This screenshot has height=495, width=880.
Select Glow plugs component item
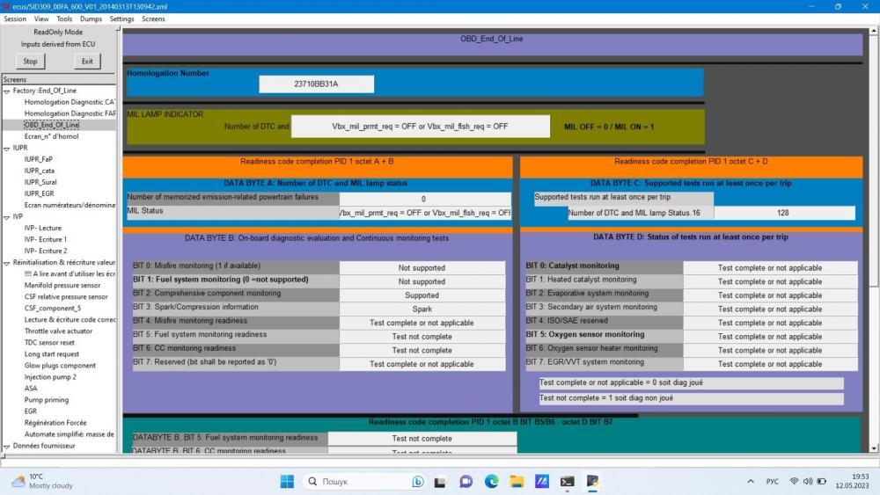60,366
